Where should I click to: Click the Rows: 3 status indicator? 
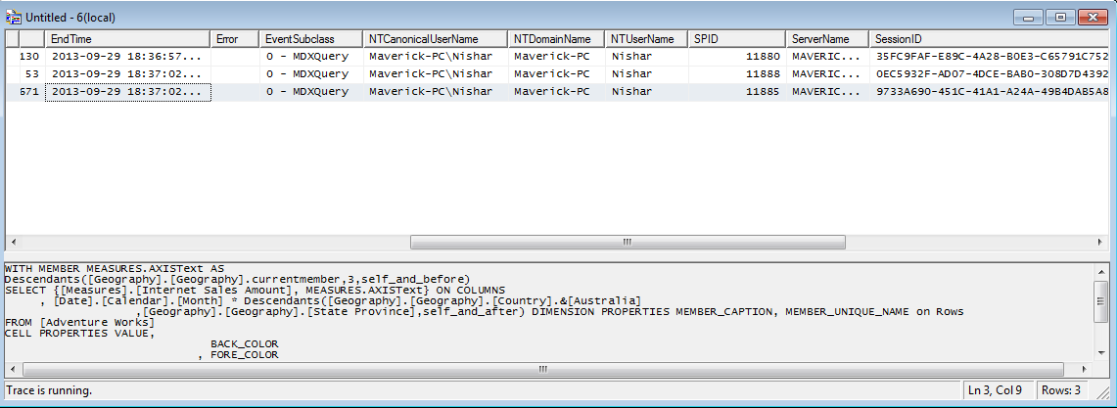coord(1061,390)
